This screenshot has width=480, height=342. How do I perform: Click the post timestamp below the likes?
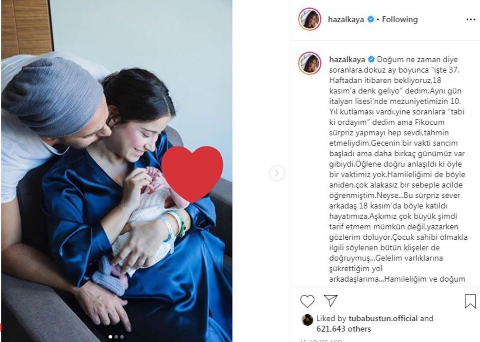click(x=321, y=341)
